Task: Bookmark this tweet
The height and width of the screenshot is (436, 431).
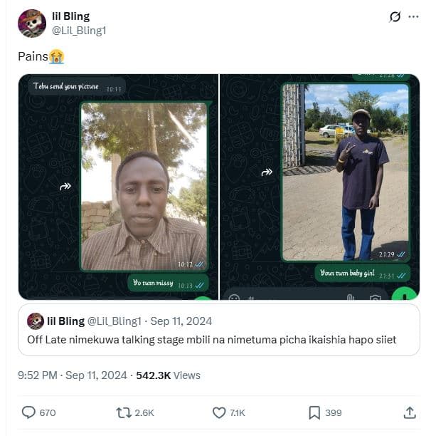Action: point(314,412)
